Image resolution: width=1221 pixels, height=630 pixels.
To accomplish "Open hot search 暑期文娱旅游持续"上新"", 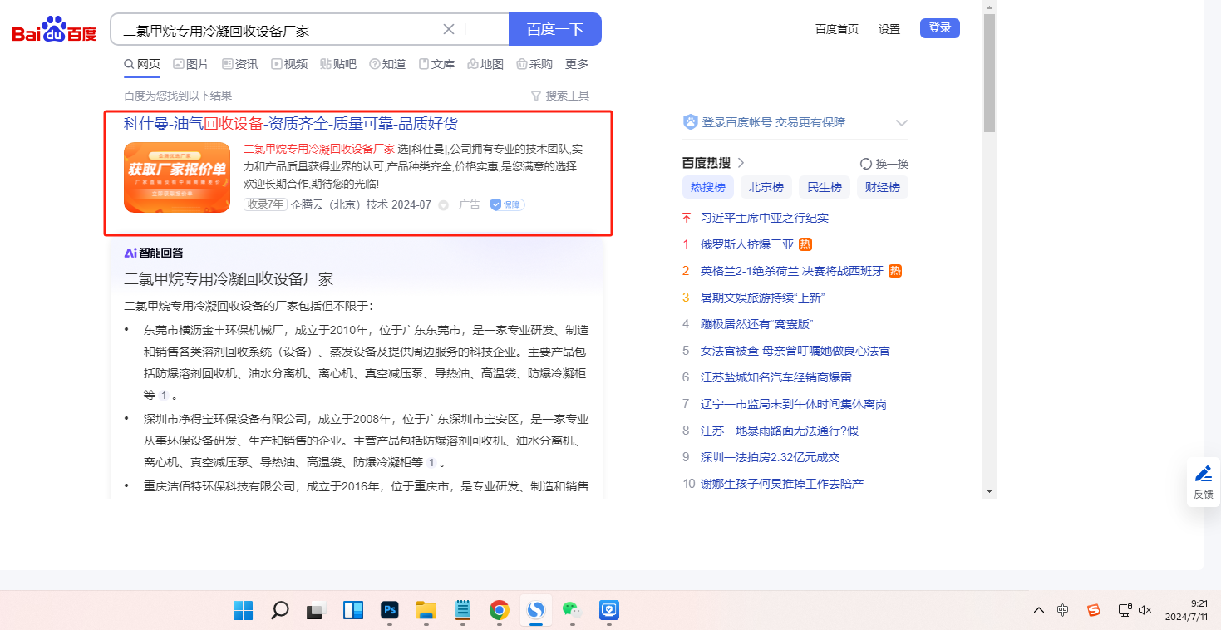I will 762,298.
